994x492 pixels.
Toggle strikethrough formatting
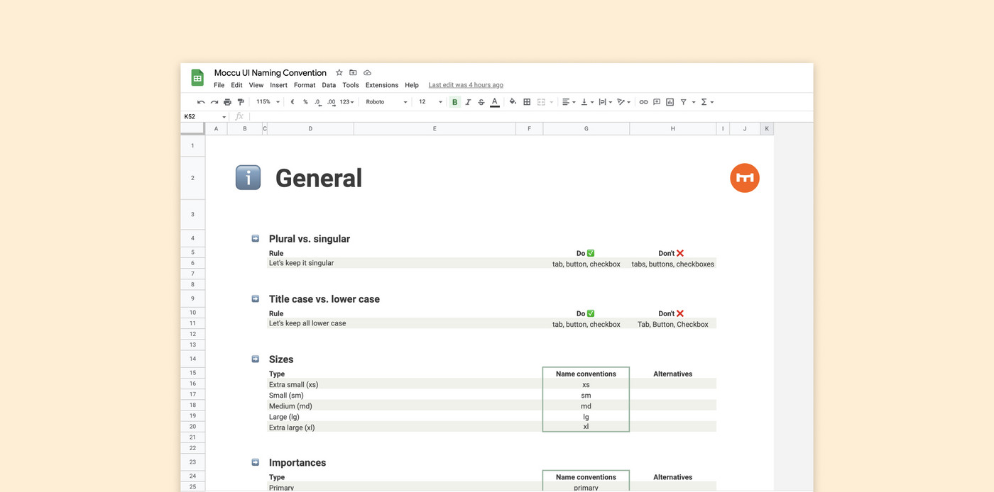tap(481, 101)
